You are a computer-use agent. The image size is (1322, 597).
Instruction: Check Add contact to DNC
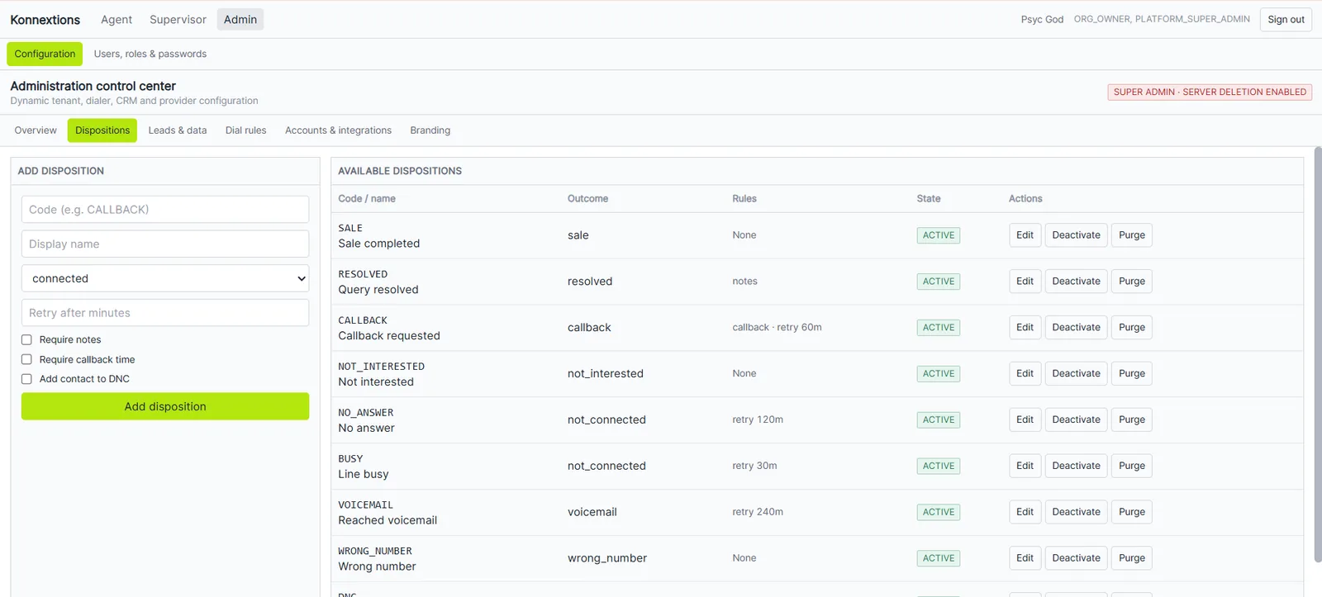coord(26,379)
